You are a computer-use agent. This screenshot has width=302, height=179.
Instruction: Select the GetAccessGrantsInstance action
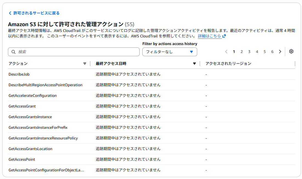(x=30, y=117)
